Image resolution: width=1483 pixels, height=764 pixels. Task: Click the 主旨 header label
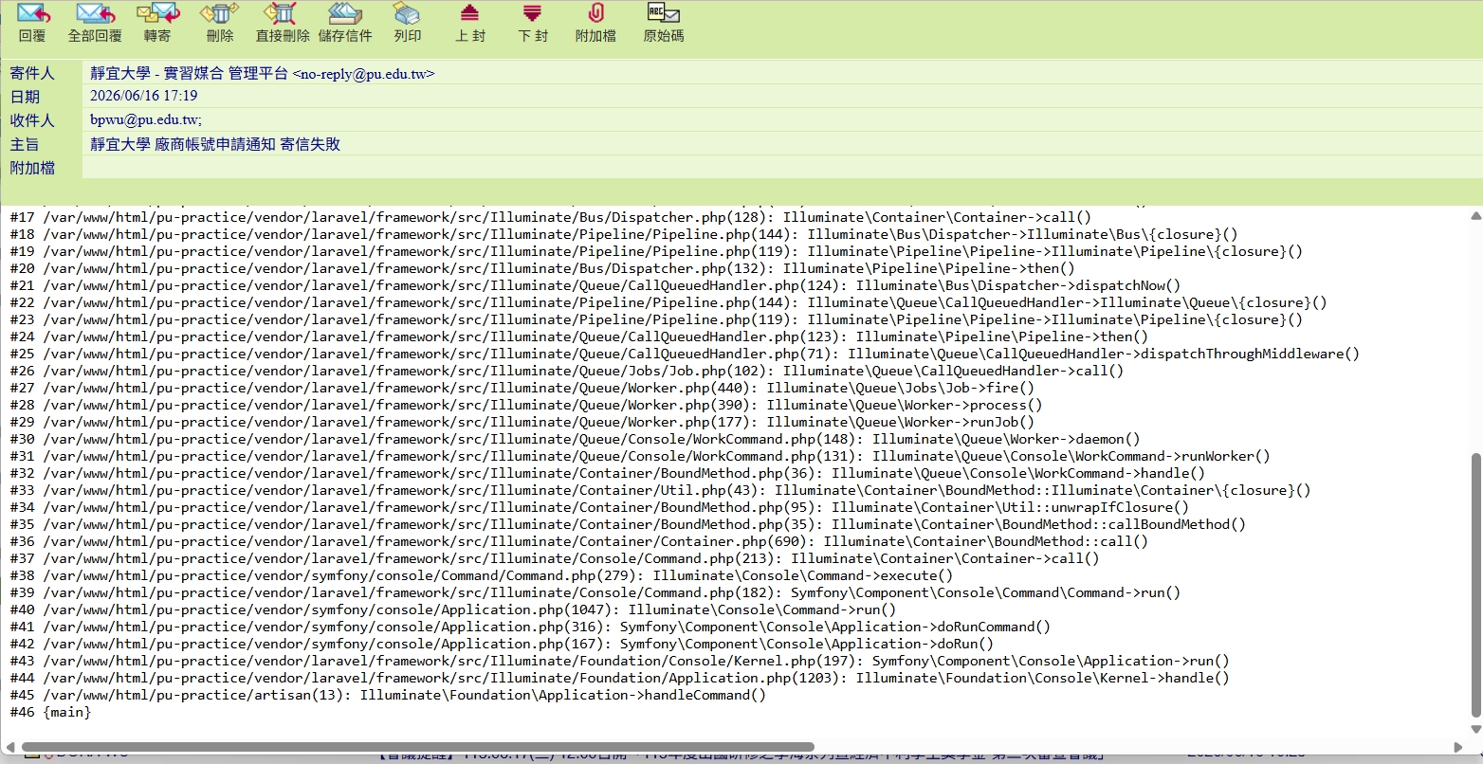(25, 144)
